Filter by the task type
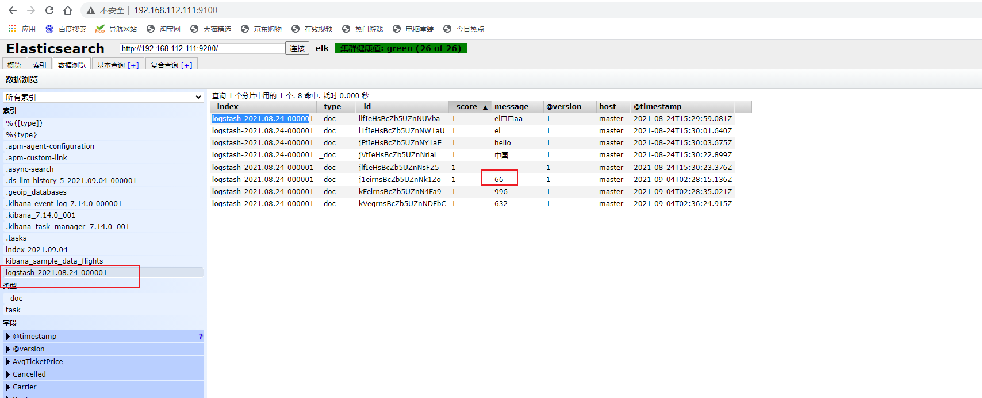Screen dimensions: 982x398 [103, 310]
